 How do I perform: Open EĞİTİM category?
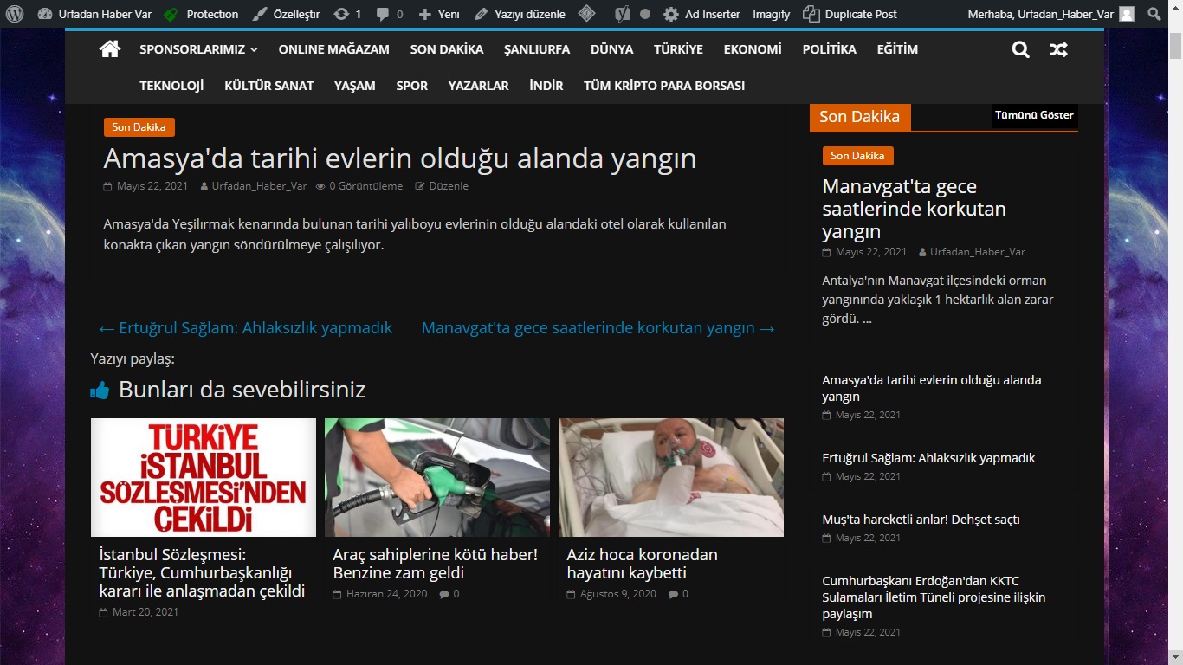(897, 49)
